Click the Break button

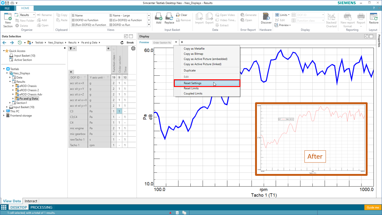(130, 43)
